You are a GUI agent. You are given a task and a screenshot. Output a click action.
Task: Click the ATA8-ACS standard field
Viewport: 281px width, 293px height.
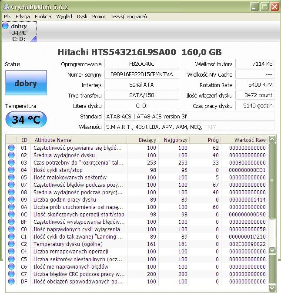click(x=190, y=116)
